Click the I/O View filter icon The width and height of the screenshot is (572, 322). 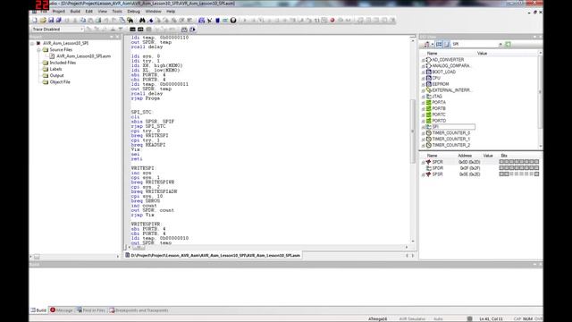[x=426, y=44]
